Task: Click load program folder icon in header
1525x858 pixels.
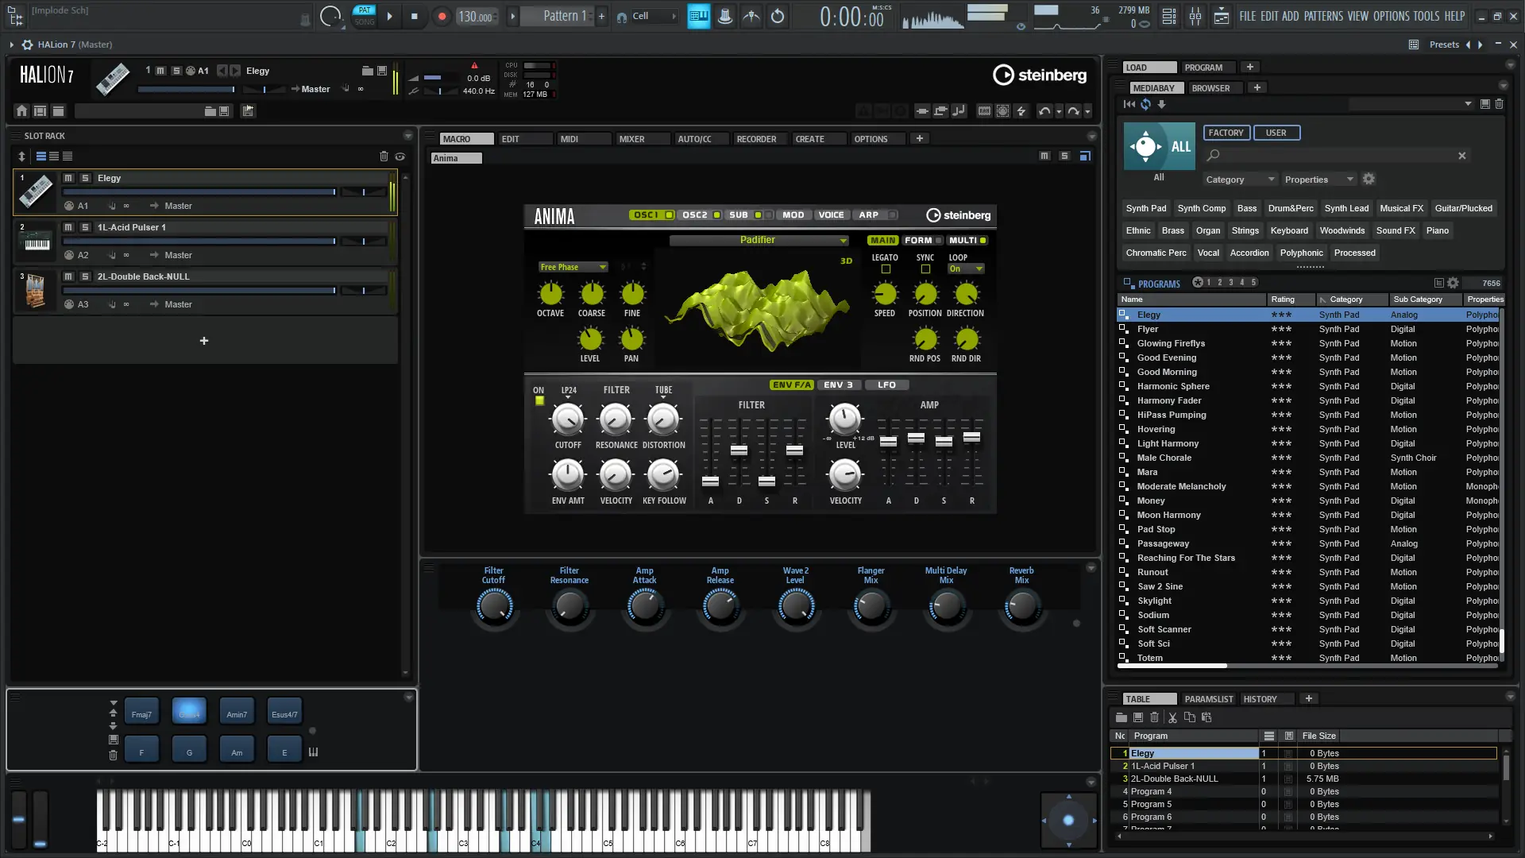Action: click(367, 71)
